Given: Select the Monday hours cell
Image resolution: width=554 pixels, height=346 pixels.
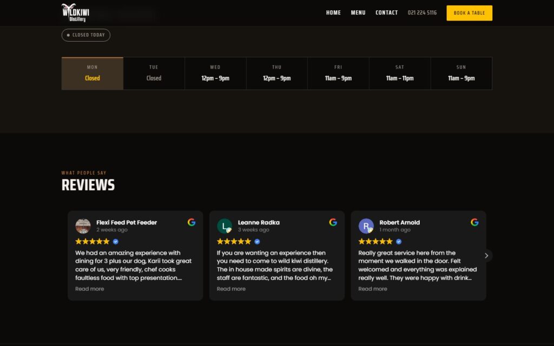Looking at the screenshot, I should tap(92, 74).
